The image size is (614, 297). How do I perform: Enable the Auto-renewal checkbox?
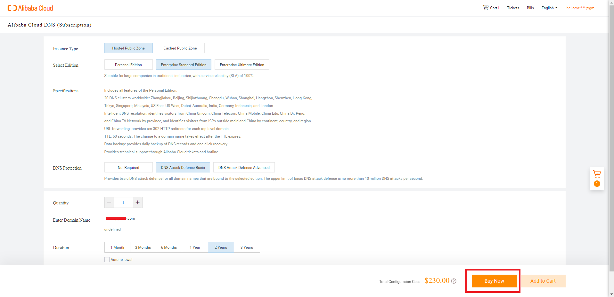pos(107,260)
